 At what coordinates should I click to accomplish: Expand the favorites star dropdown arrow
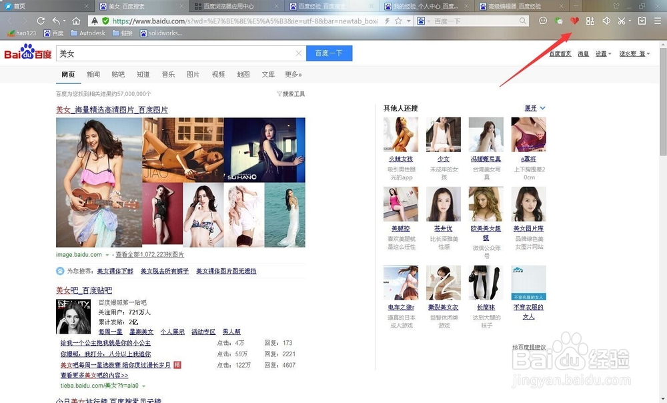coord(409,21)
